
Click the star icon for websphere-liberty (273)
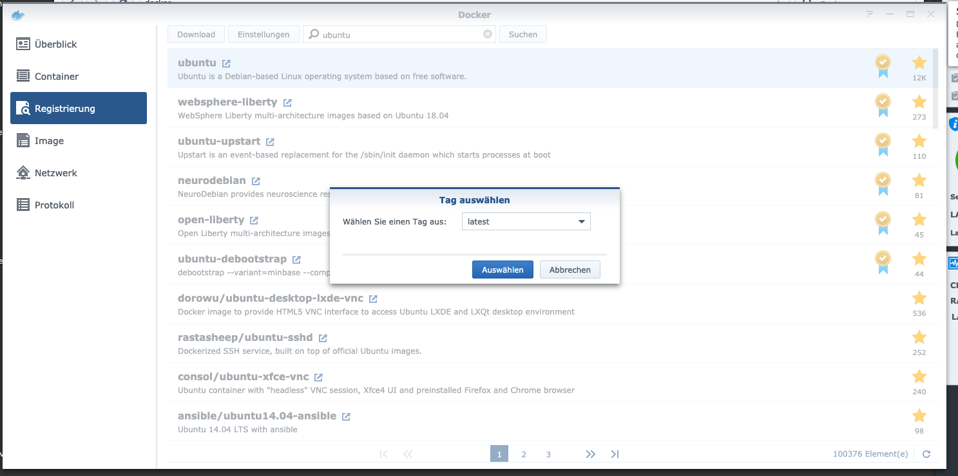(919, 102)
